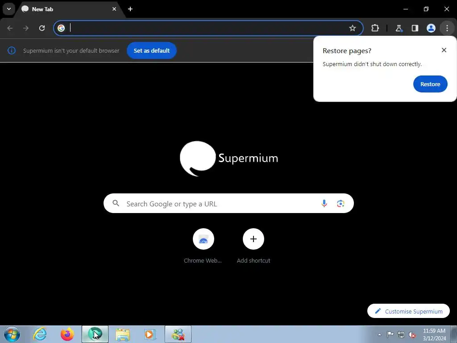Click Set as default button

tap(152, 50)
